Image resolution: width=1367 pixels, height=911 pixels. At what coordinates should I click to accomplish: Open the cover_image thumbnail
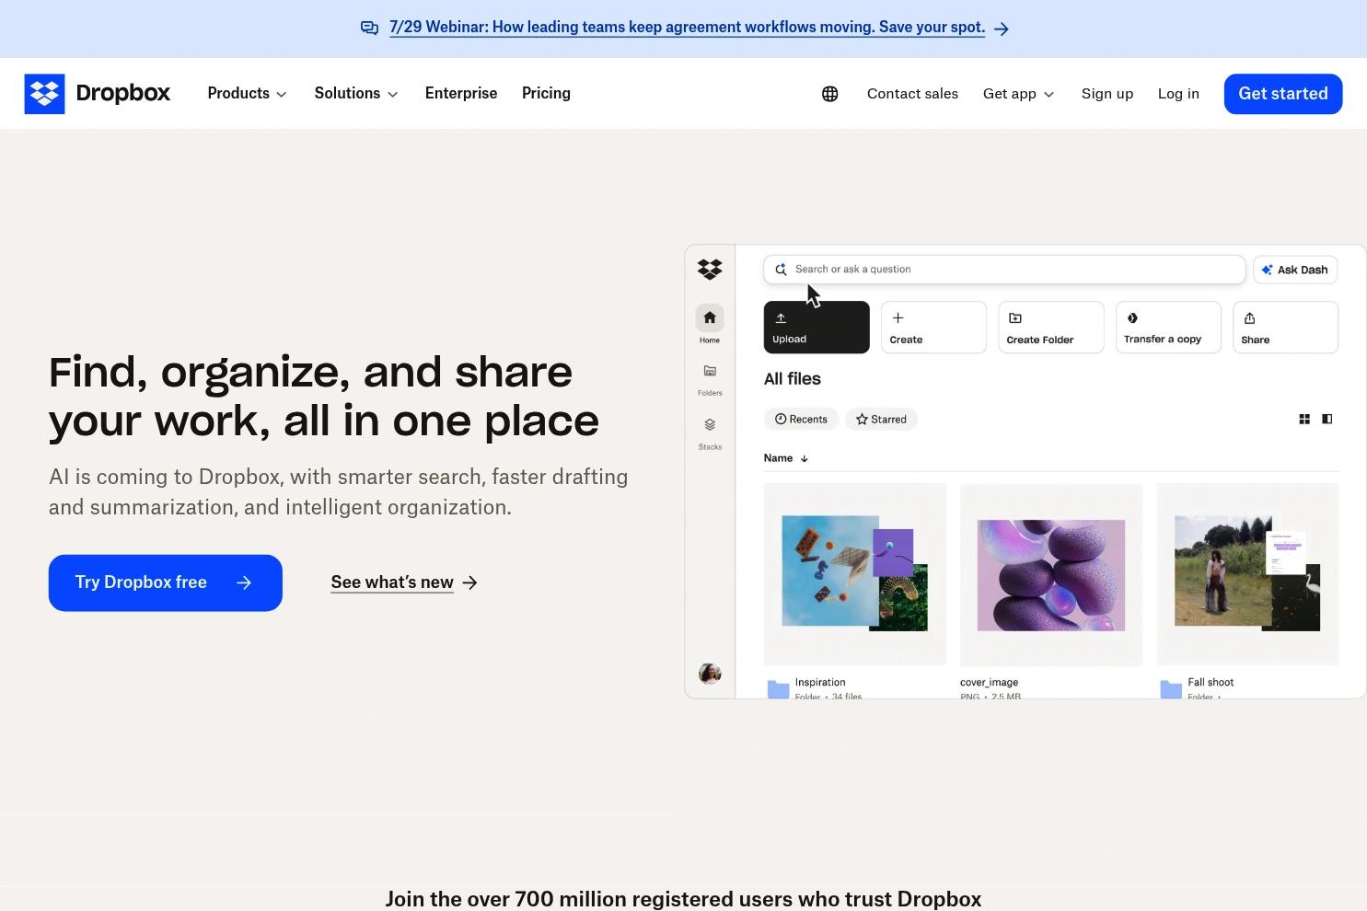pos(1051,574)
